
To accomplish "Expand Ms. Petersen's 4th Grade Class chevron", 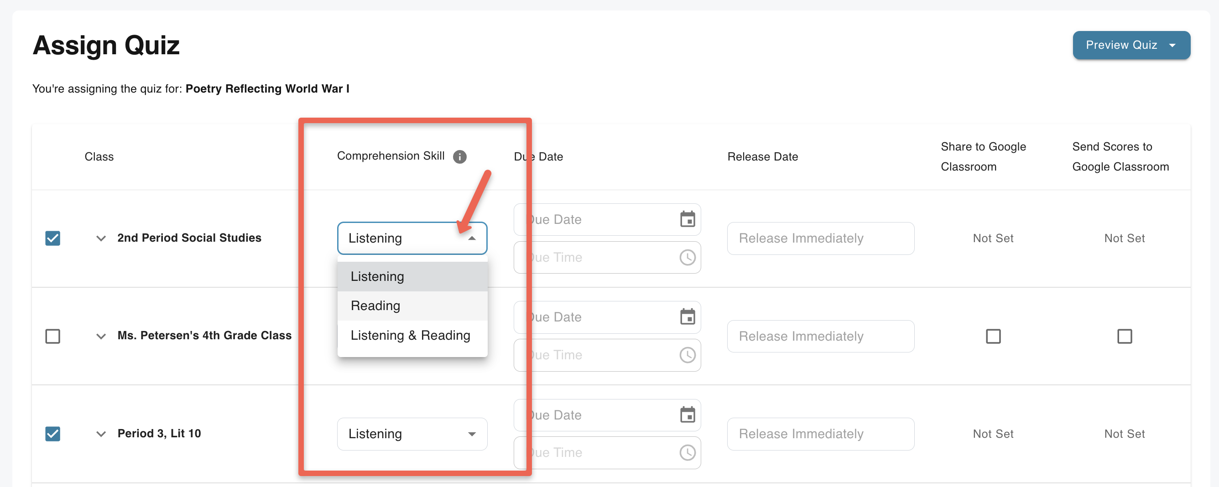I will pos(101,336).
